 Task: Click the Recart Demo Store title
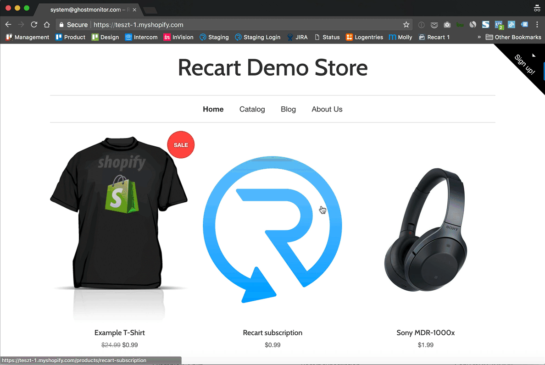click(x=272, y=68)
